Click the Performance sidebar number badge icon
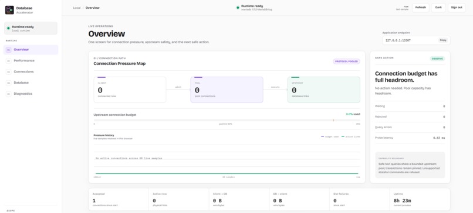 pos(8,61)
